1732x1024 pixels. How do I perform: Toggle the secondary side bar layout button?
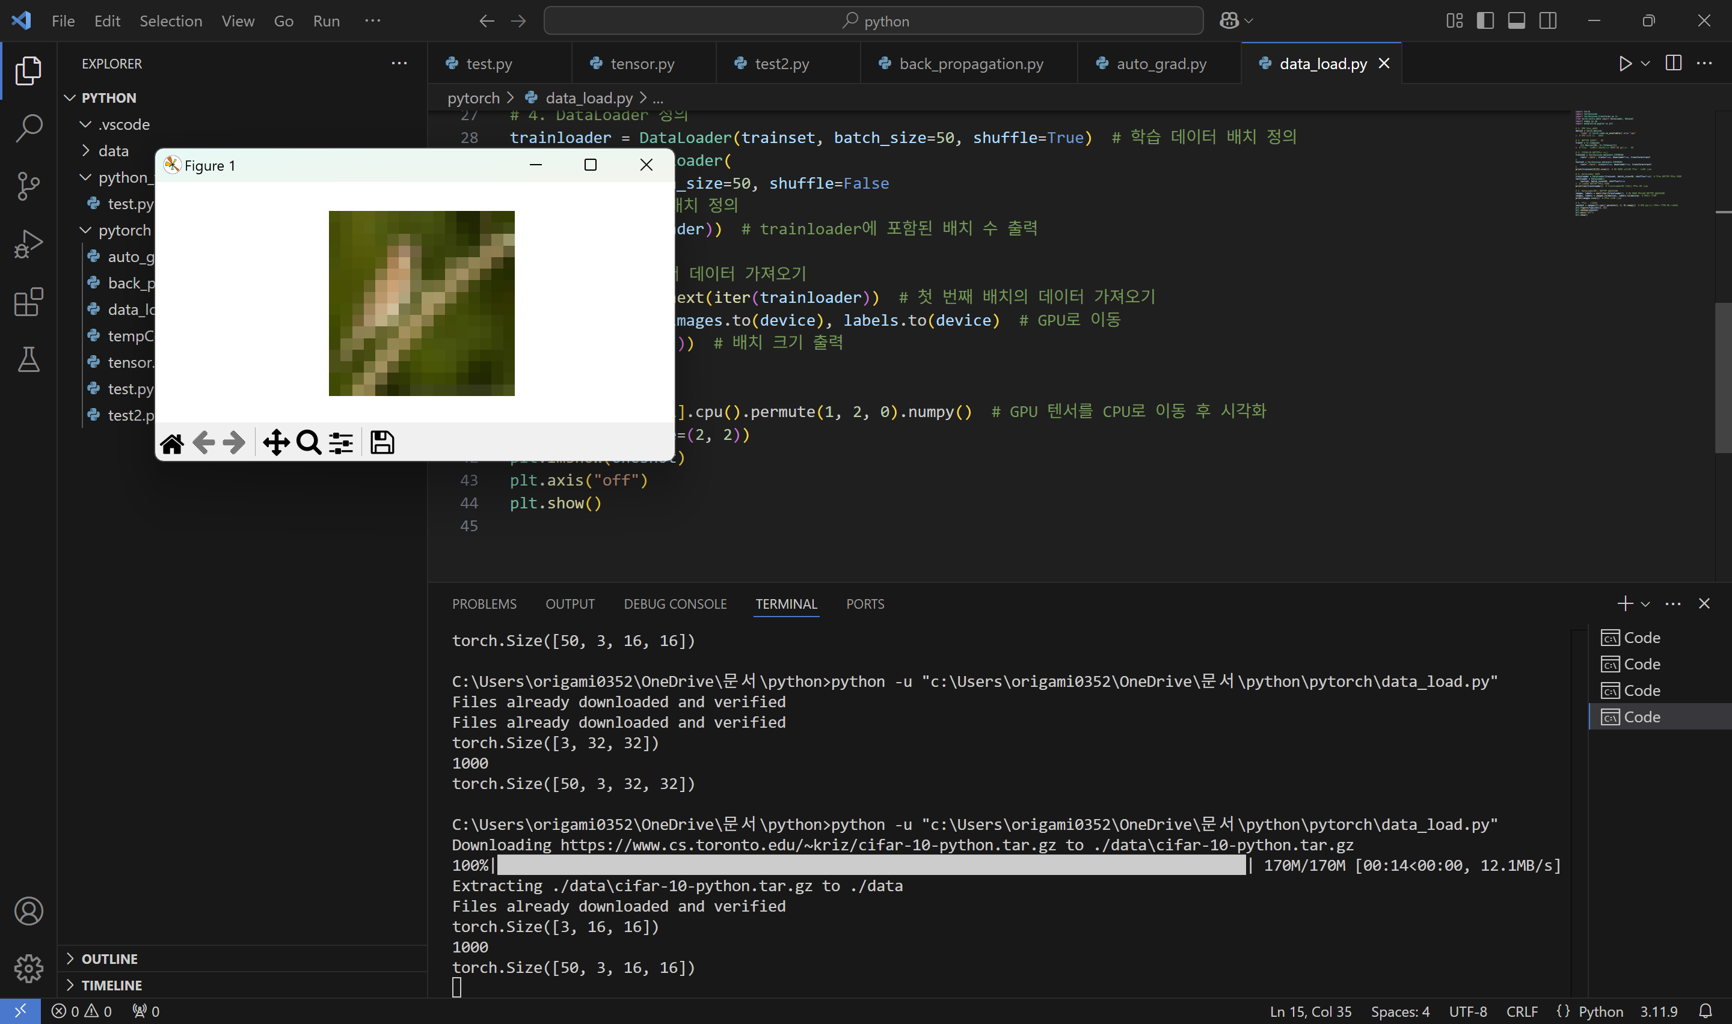1548,20
